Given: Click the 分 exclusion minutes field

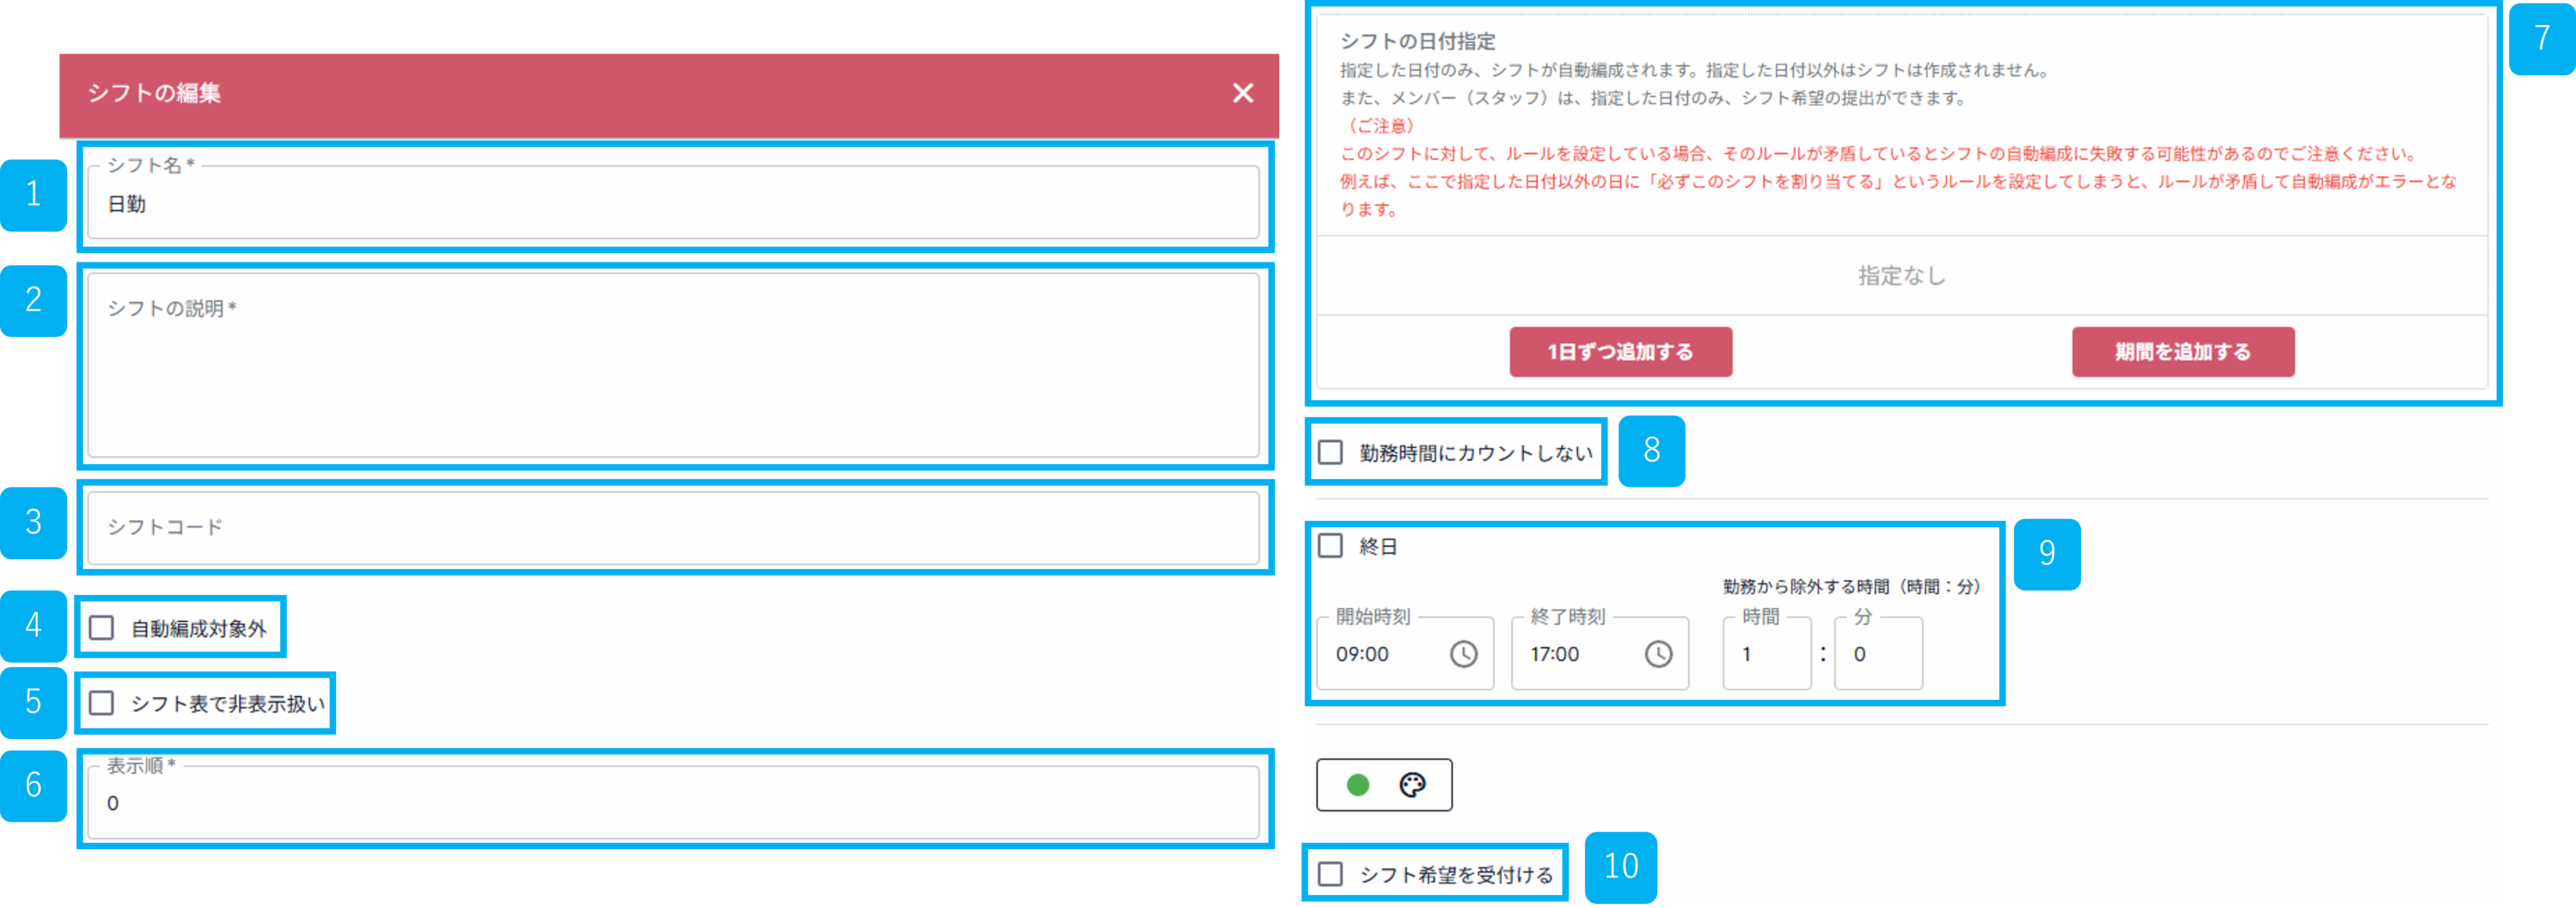Looking at the screenshot, I should tap(1877, 655).
